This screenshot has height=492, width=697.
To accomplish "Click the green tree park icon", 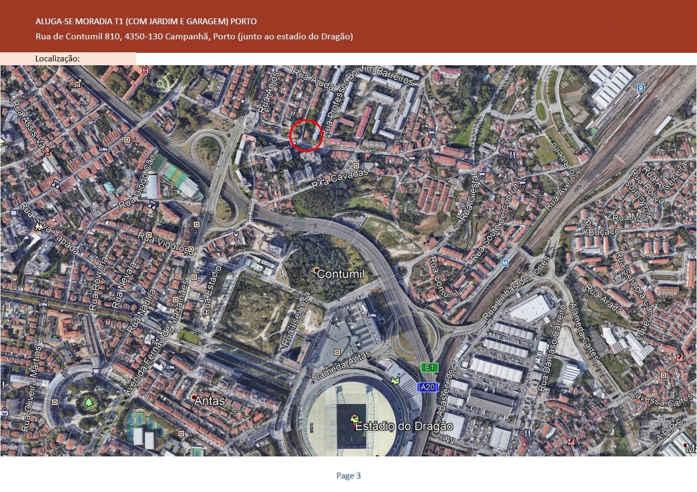I will (x=89, y=401).
